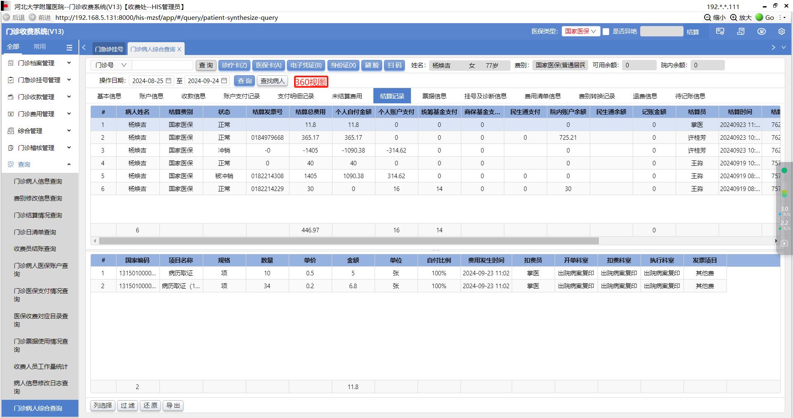Click the 导出 button
The width and height of the screenshot is (793, 418).
173,406
